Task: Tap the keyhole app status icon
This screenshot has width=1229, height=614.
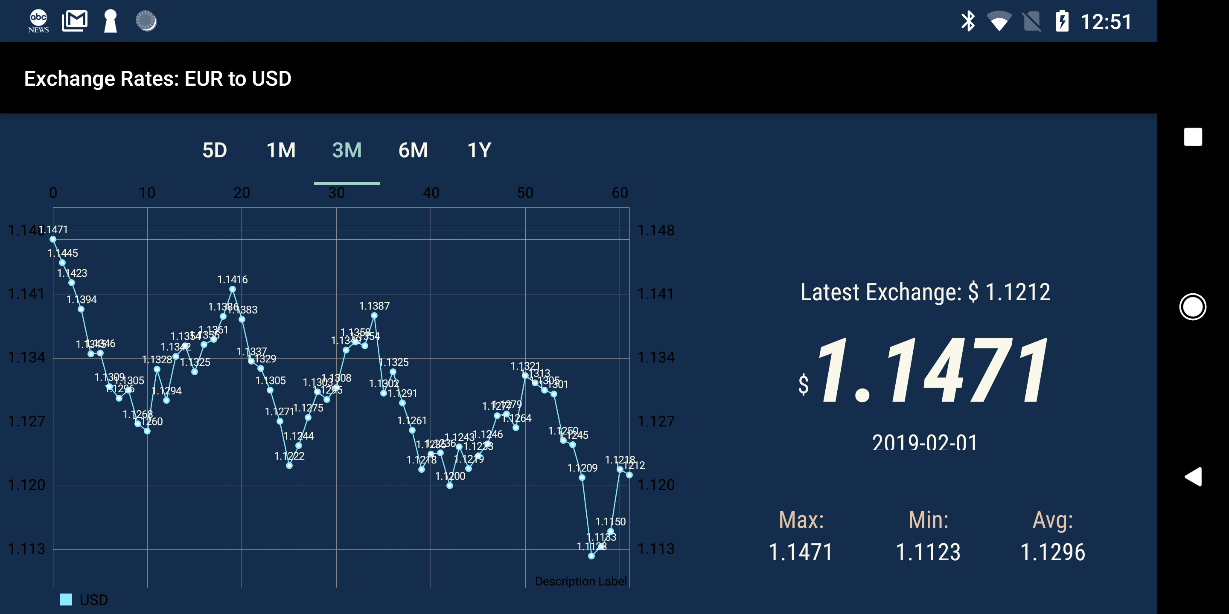Action: [x=110, y=21]
